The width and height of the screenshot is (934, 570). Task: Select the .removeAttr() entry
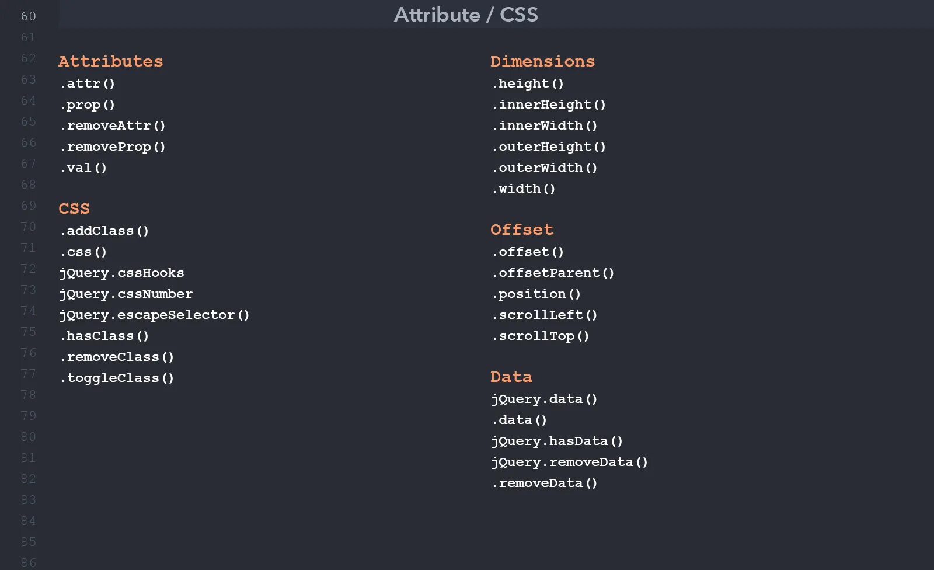(112, 126)
